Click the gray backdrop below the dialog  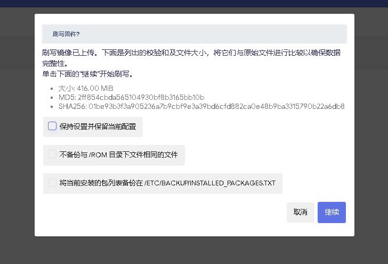pos(194,251)
